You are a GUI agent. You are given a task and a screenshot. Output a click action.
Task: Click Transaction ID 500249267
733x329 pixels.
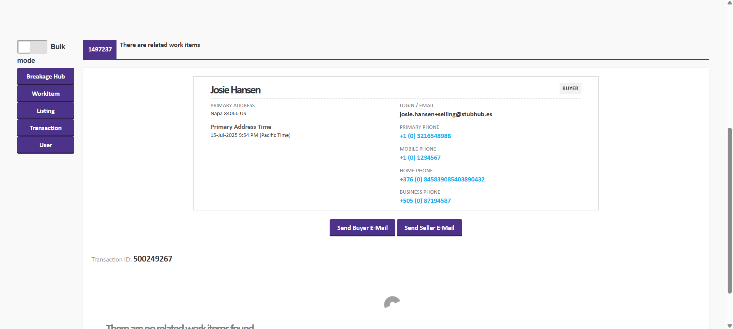(152, 259)
